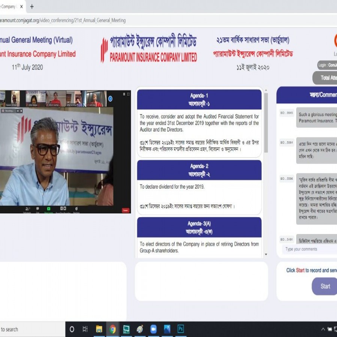The image size is (337, 337).
Task: Stop recording in the Zoom recording indicator
Action: [21, 111]
